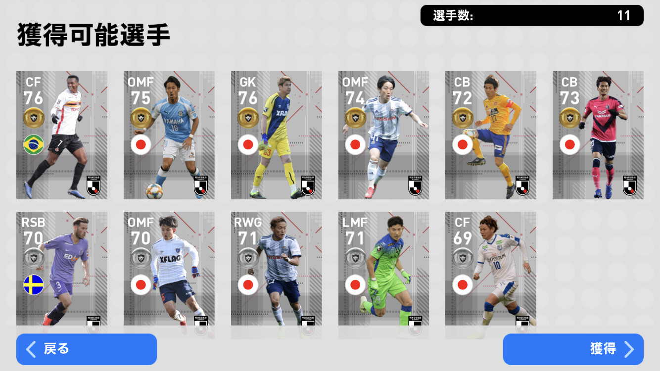Tap the silver ball badge on the LMF 71 card

(355, 258)
